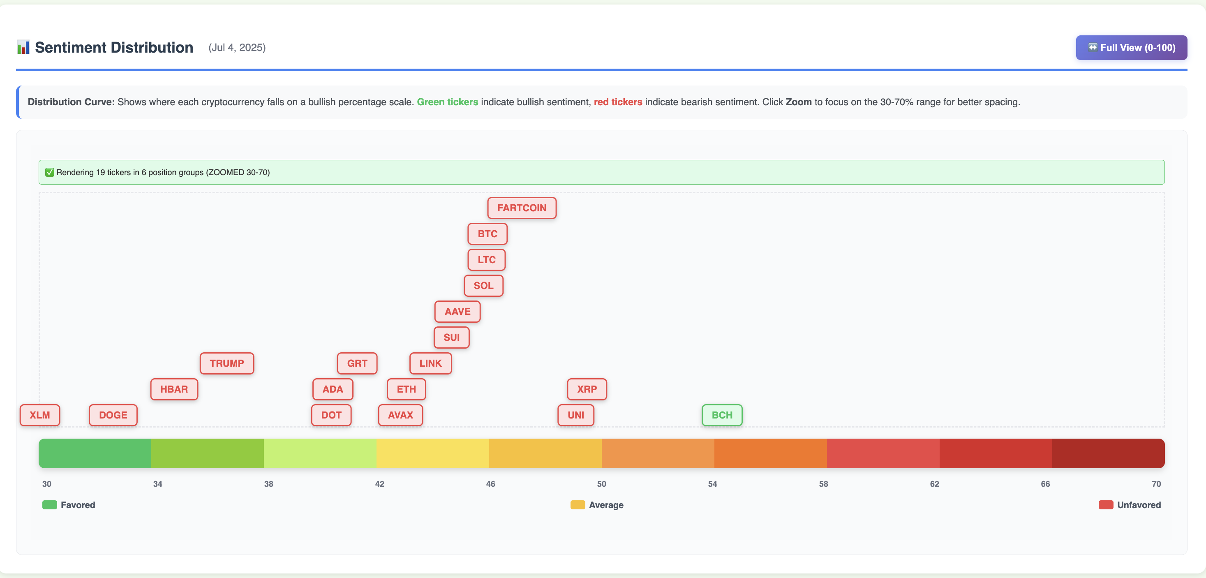
Task: Expand the DOGE ticker details
Action: (113, 415)
